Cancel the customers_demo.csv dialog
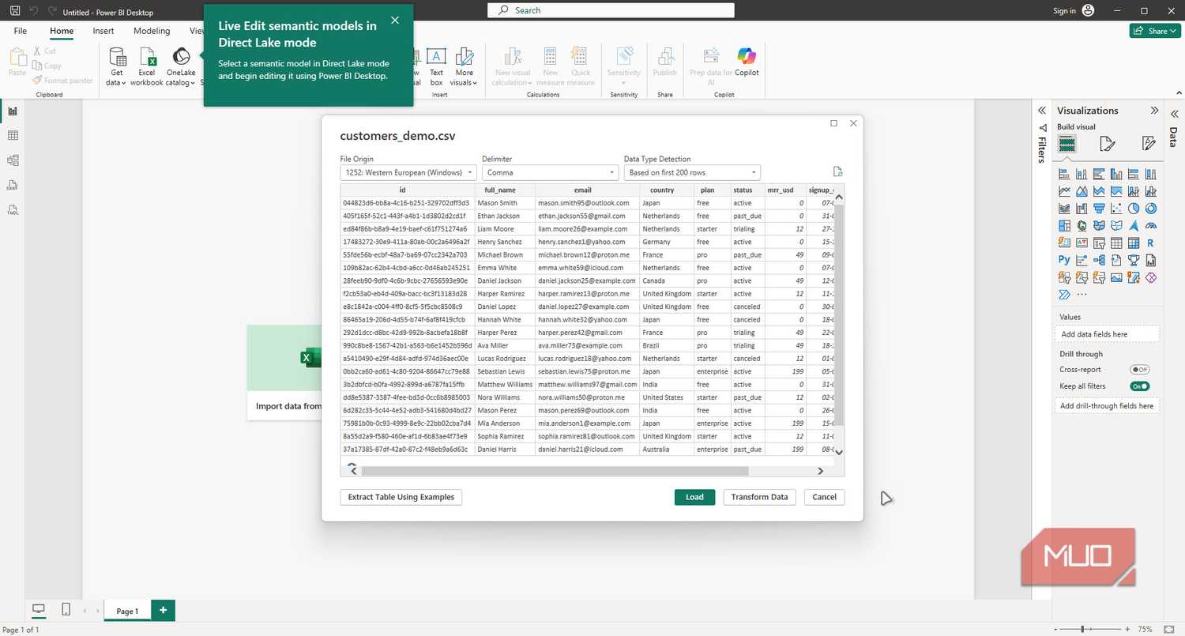Image resolution: width=1185 pixels, height=636 pixels. [824, 497]
